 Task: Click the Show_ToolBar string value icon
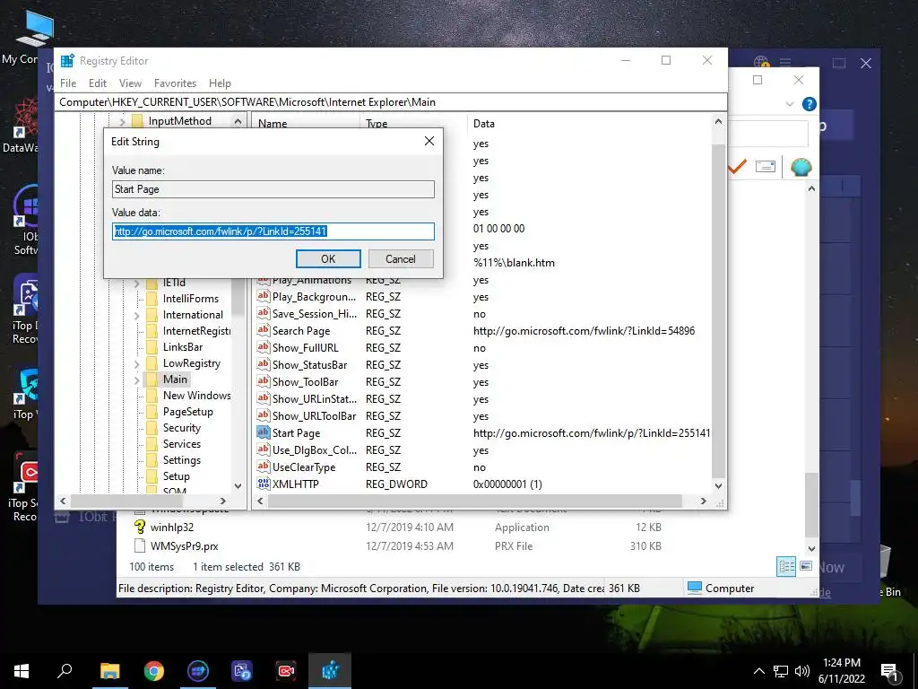tap(264, 381)
